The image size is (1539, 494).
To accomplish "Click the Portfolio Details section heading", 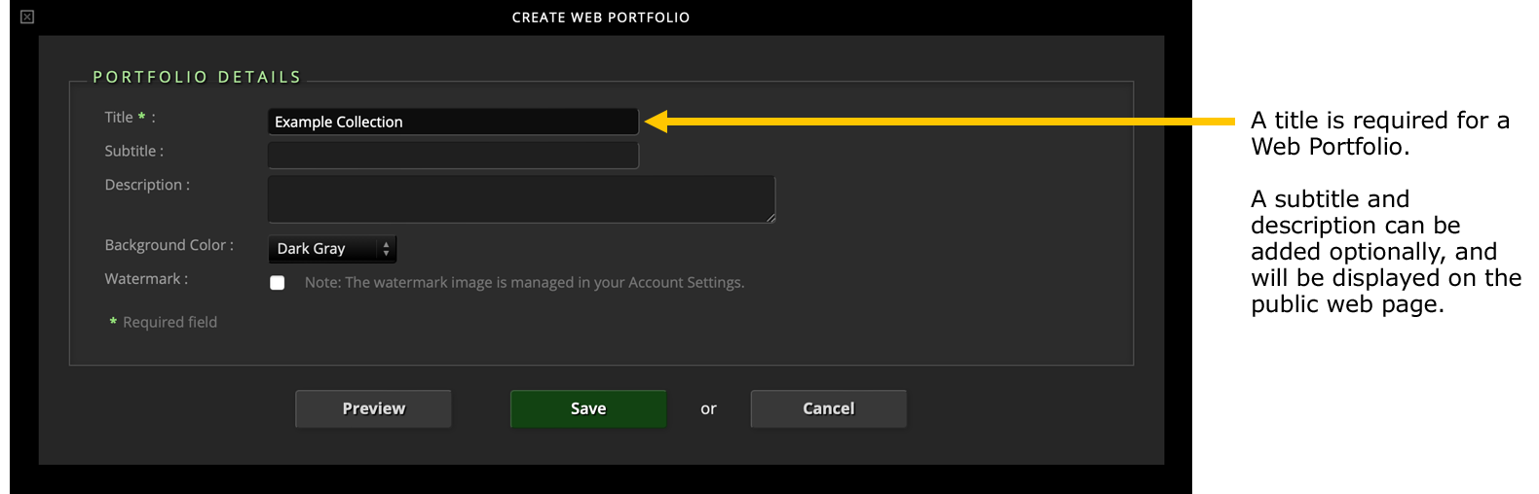I will pos(197,77).
